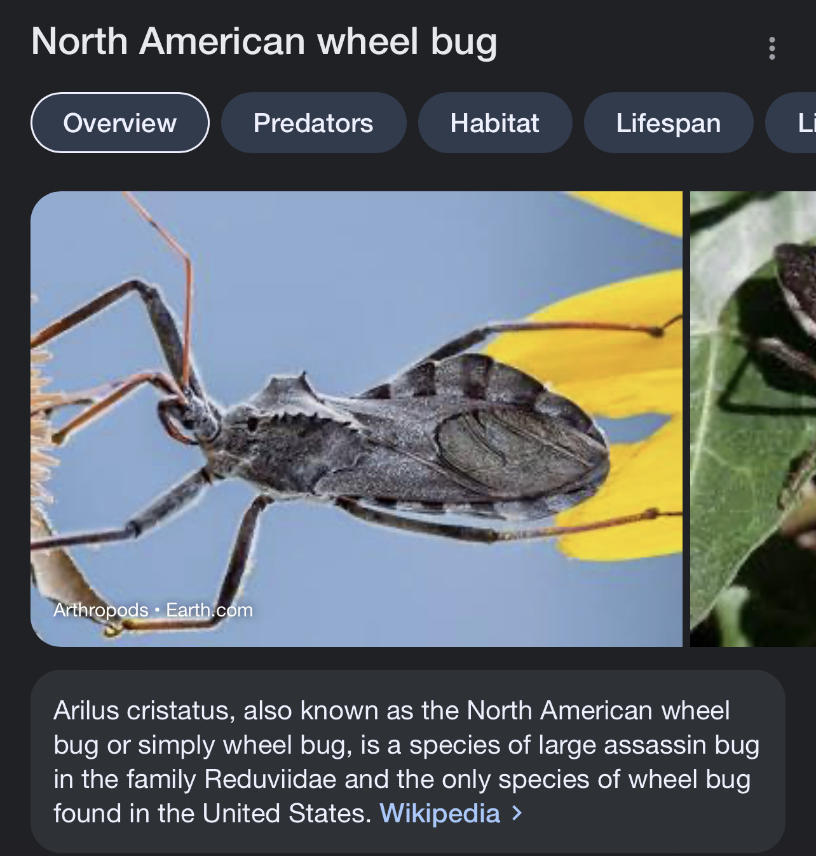
Task: Open the three-dot more options menu
Action: (772, 48)
